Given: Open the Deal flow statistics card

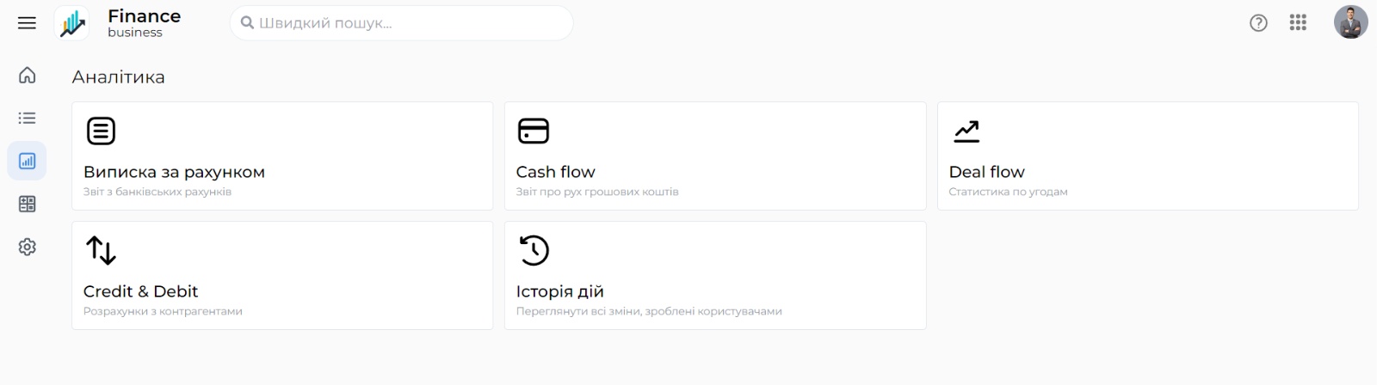Looking at the screenshot, I should click(x=1147, y=156).
